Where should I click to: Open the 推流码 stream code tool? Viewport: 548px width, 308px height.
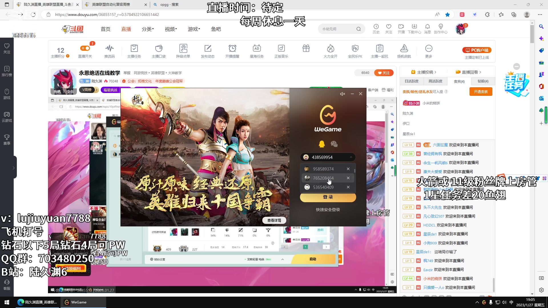tap(110, 51)
